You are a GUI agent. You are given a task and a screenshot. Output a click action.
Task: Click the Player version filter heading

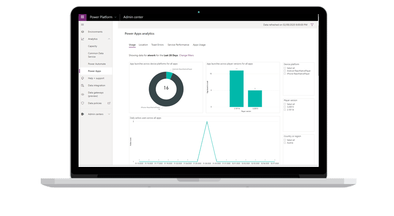click(290, 100)
